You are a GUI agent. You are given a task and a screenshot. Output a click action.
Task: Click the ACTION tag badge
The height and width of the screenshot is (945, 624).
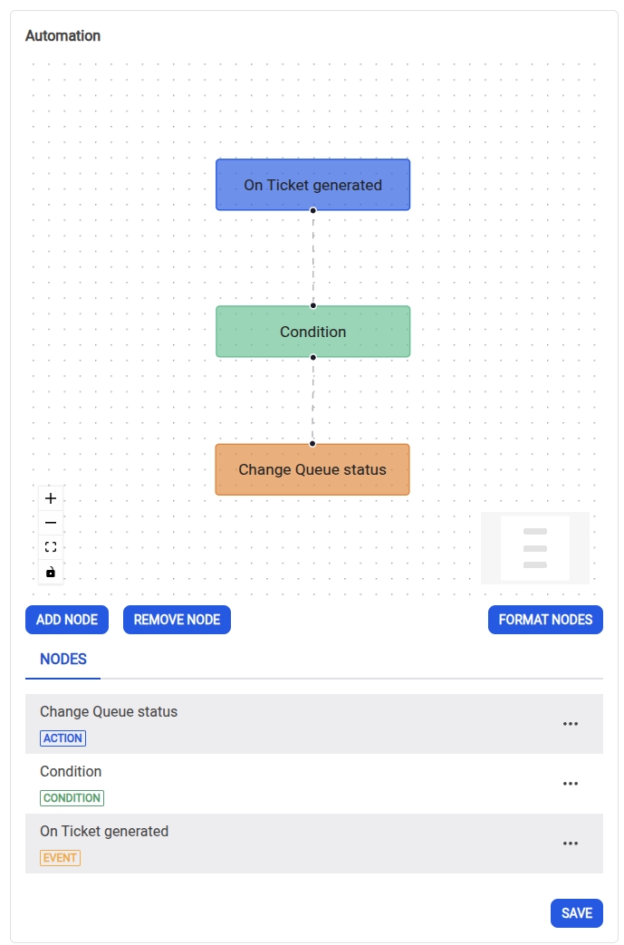(x=63, y=738)
